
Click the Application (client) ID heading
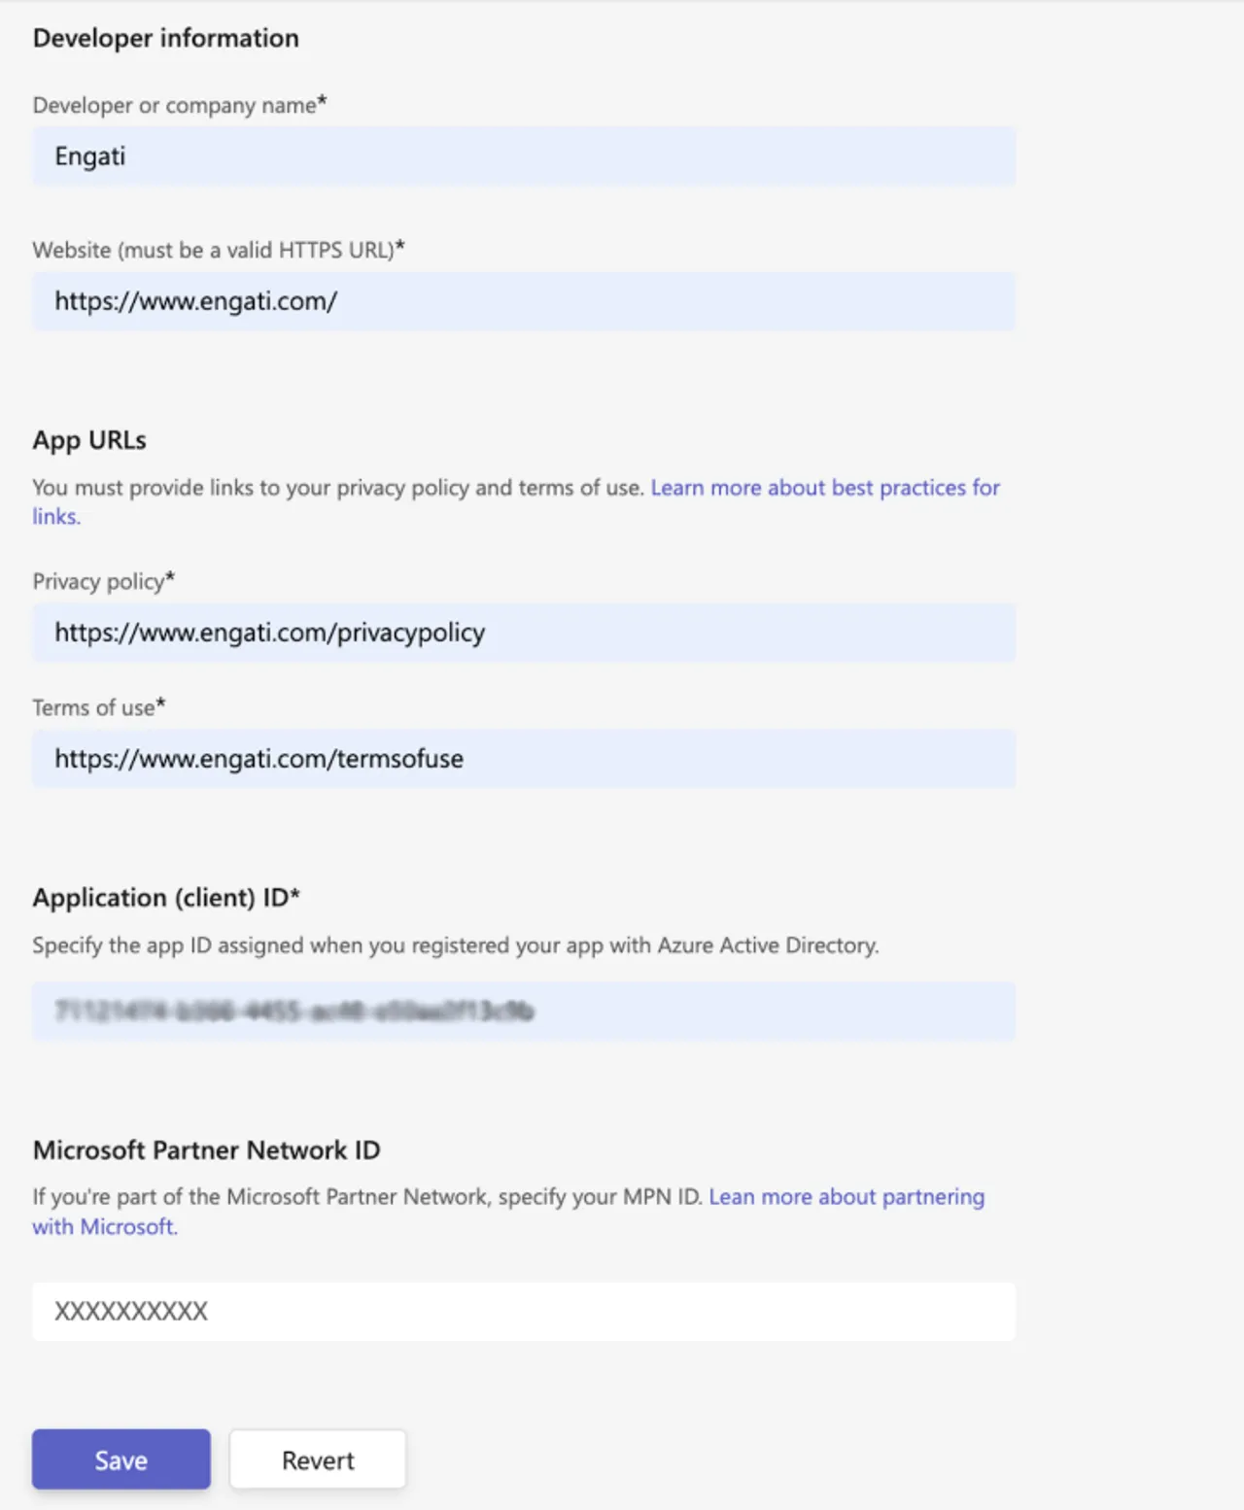tap(167, 898)
